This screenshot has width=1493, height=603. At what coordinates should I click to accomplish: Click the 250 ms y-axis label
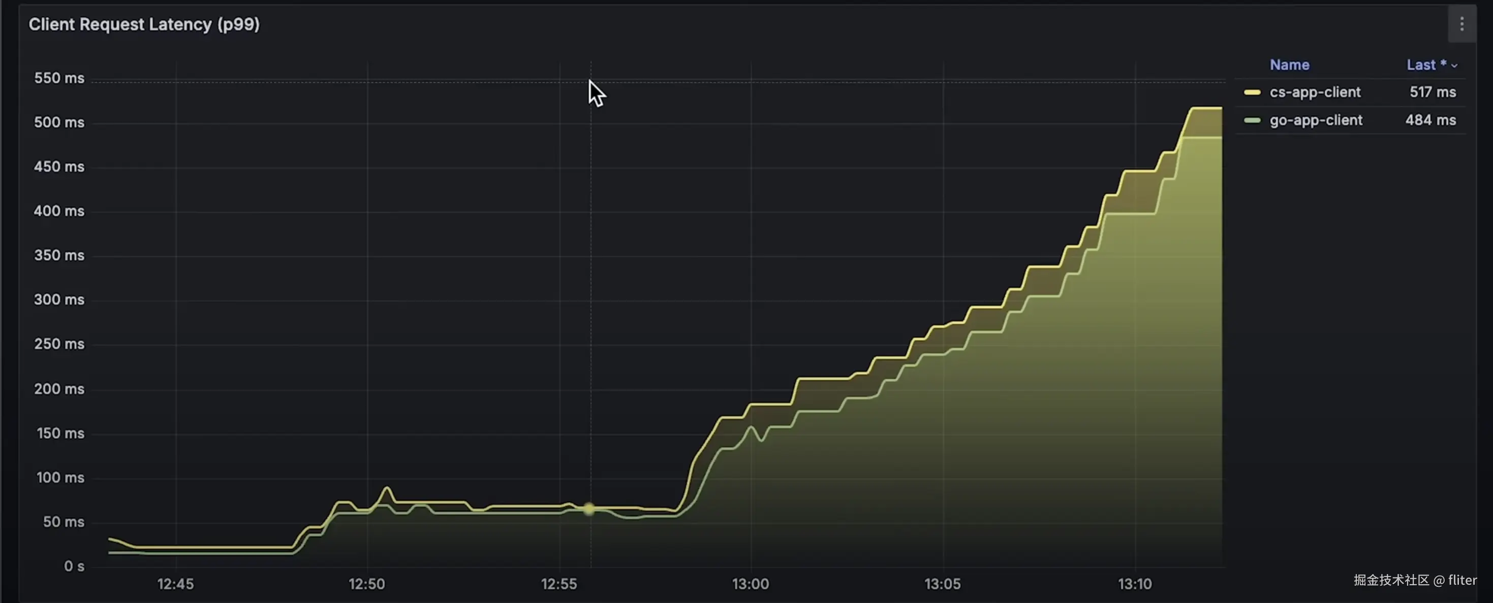click(x=59, y=344)
